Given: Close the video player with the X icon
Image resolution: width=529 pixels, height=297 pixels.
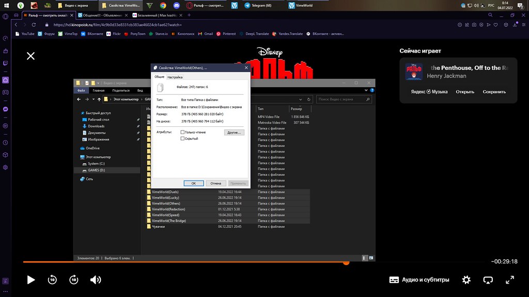Looking at the screenshot, I should [31, 56].
